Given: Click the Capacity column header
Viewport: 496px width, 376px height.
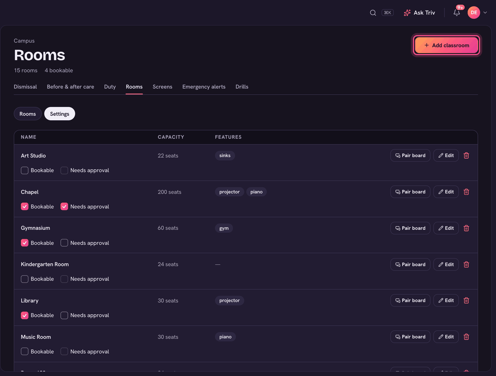Looking at the screenshot, I should 171,137.
